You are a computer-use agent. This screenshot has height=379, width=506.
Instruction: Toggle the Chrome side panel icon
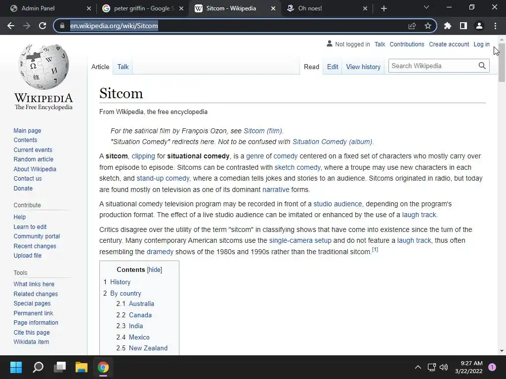[464, 26]
